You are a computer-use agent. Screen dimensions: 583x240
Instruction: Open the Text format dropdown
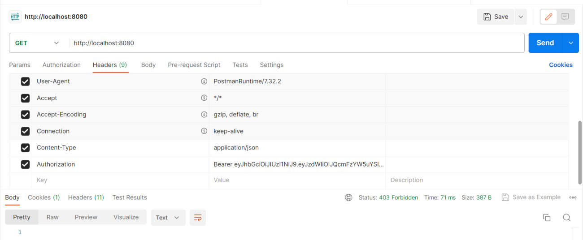click(168, 218)
